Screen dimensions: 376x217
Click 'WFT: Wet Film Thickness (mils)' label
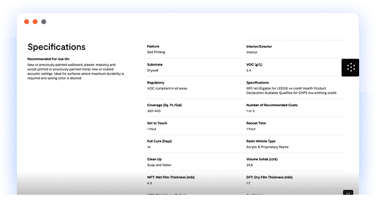click(171, 177)
